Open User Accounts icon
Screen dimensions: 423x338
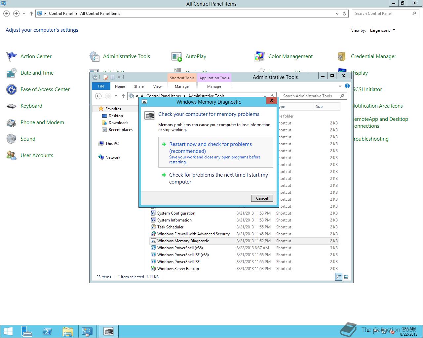12,155
